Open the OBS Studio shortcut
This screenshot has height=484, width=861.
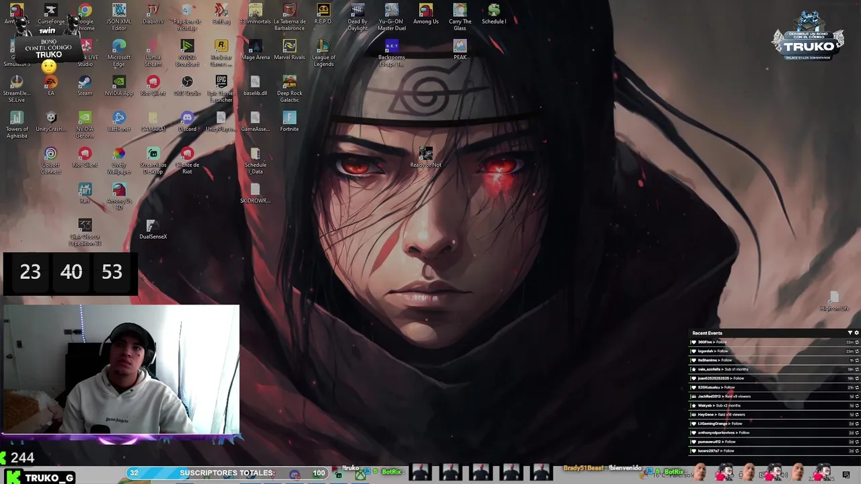(187, 85)
